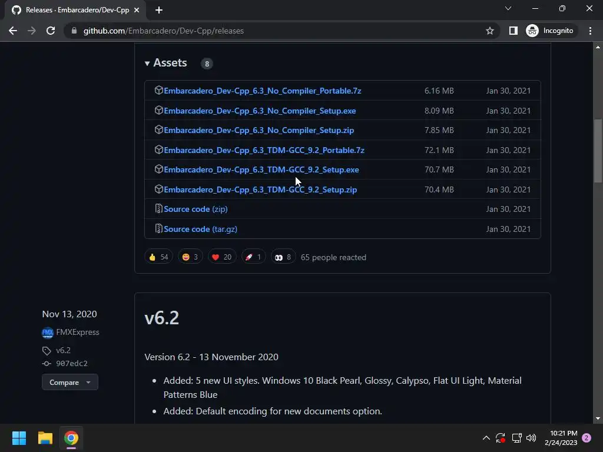
Task: Open volume tray icon
Action: (x=531, y=438)
